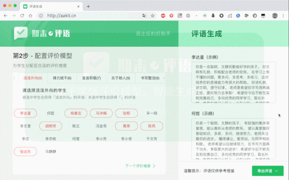
Task: Expand the 导出评语 dropdown arrow
Action: (277, 171)
